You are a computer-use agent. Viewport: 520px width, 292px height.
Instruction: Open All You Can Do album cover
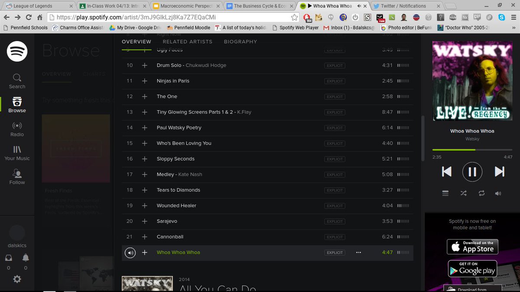146,284
